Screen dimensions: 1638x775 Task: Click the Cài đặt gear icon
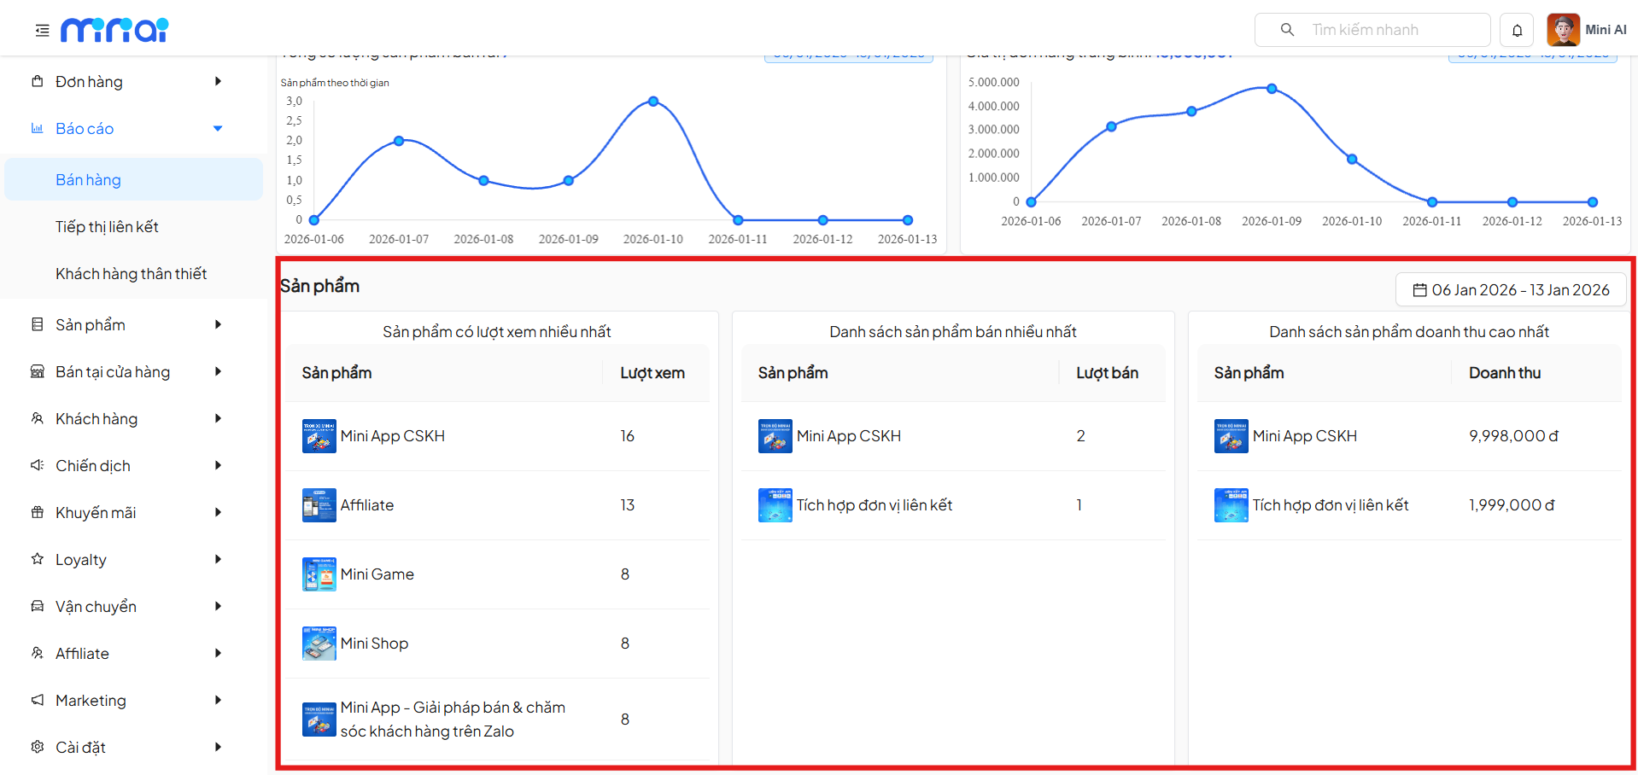[37, 748]
